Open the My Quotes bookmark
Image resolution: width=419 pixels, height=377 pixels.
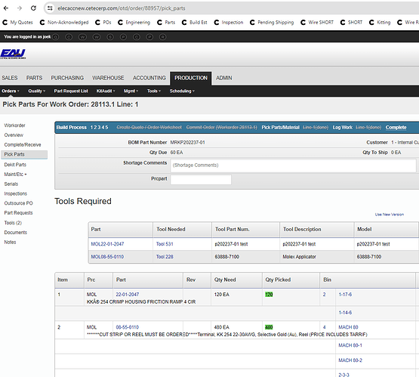pos(17,23)
